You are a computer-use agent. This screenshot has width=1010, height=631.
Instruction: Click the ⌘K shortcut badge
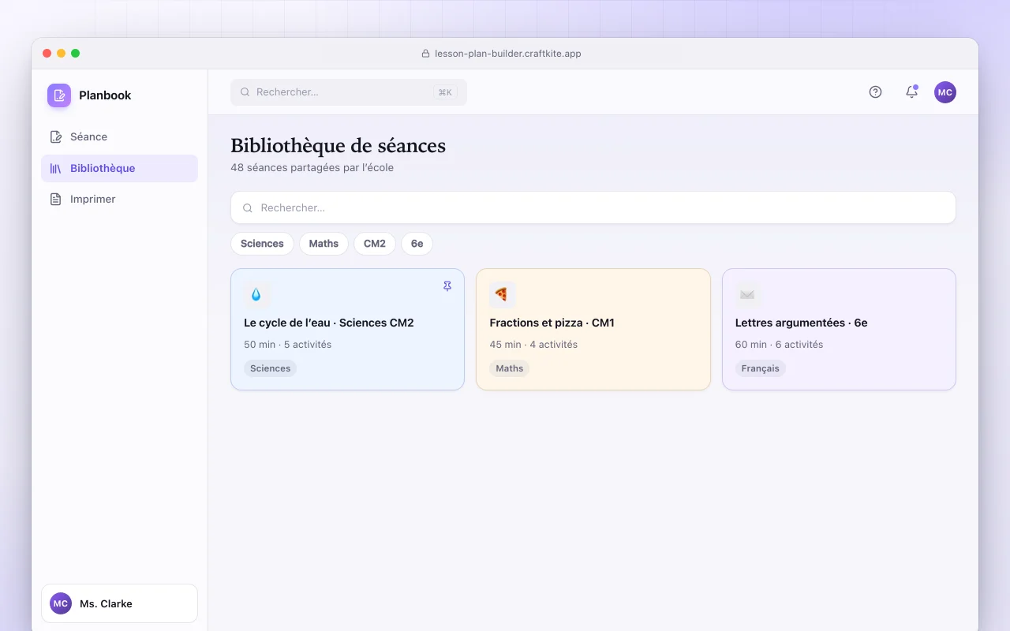[x=445, y=92]
